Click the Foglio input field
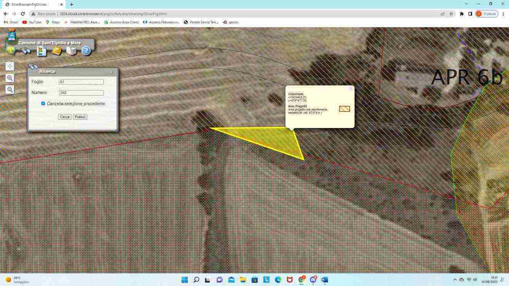 coord(81,82)
